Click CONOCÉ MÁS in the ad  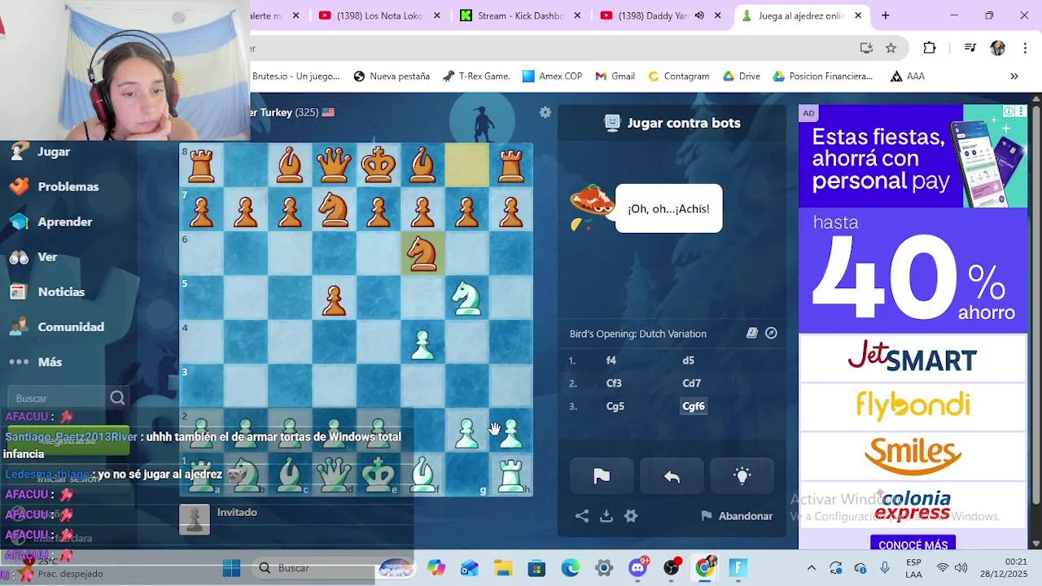click(x=913, y=544)
